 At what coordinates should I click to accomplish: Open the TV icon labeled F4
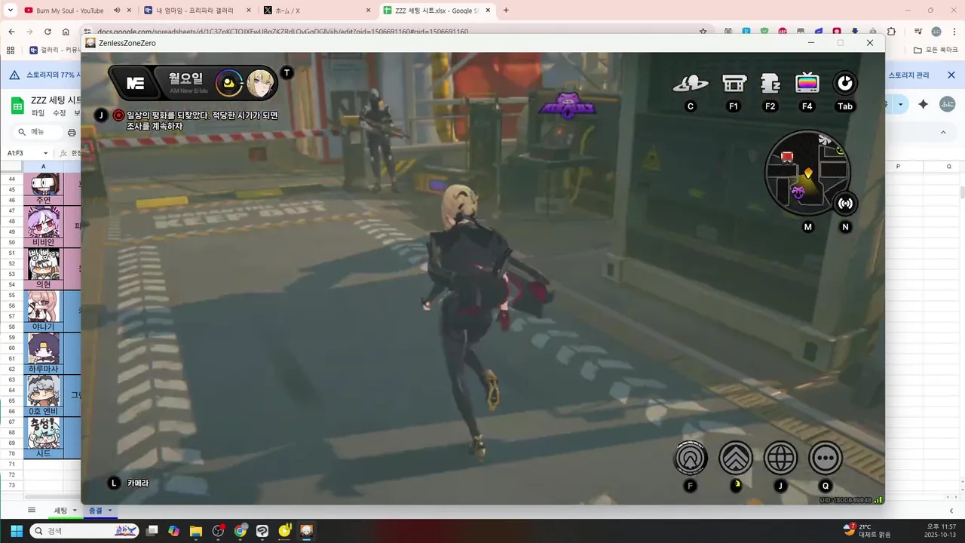(807, 84)
